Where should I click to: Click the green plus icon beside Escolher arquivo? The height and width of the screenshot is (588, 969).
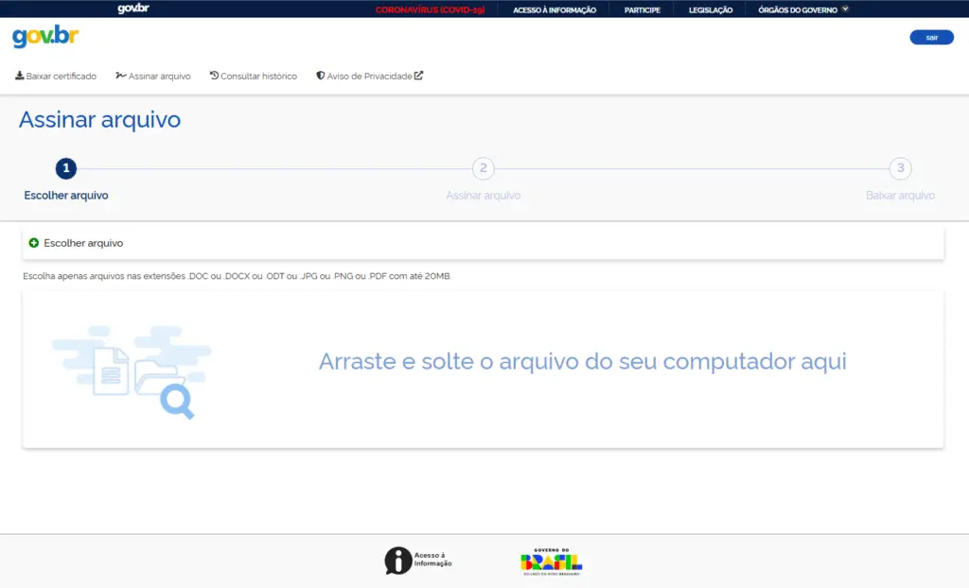(35, 242)
